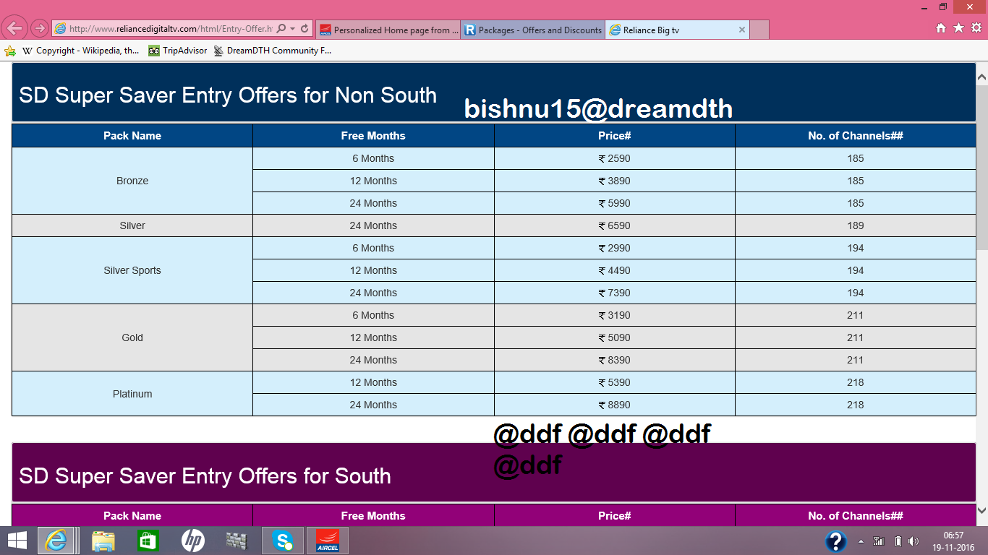
Task: Click the ₹ 2590 price cell
Action: (615, 158)
